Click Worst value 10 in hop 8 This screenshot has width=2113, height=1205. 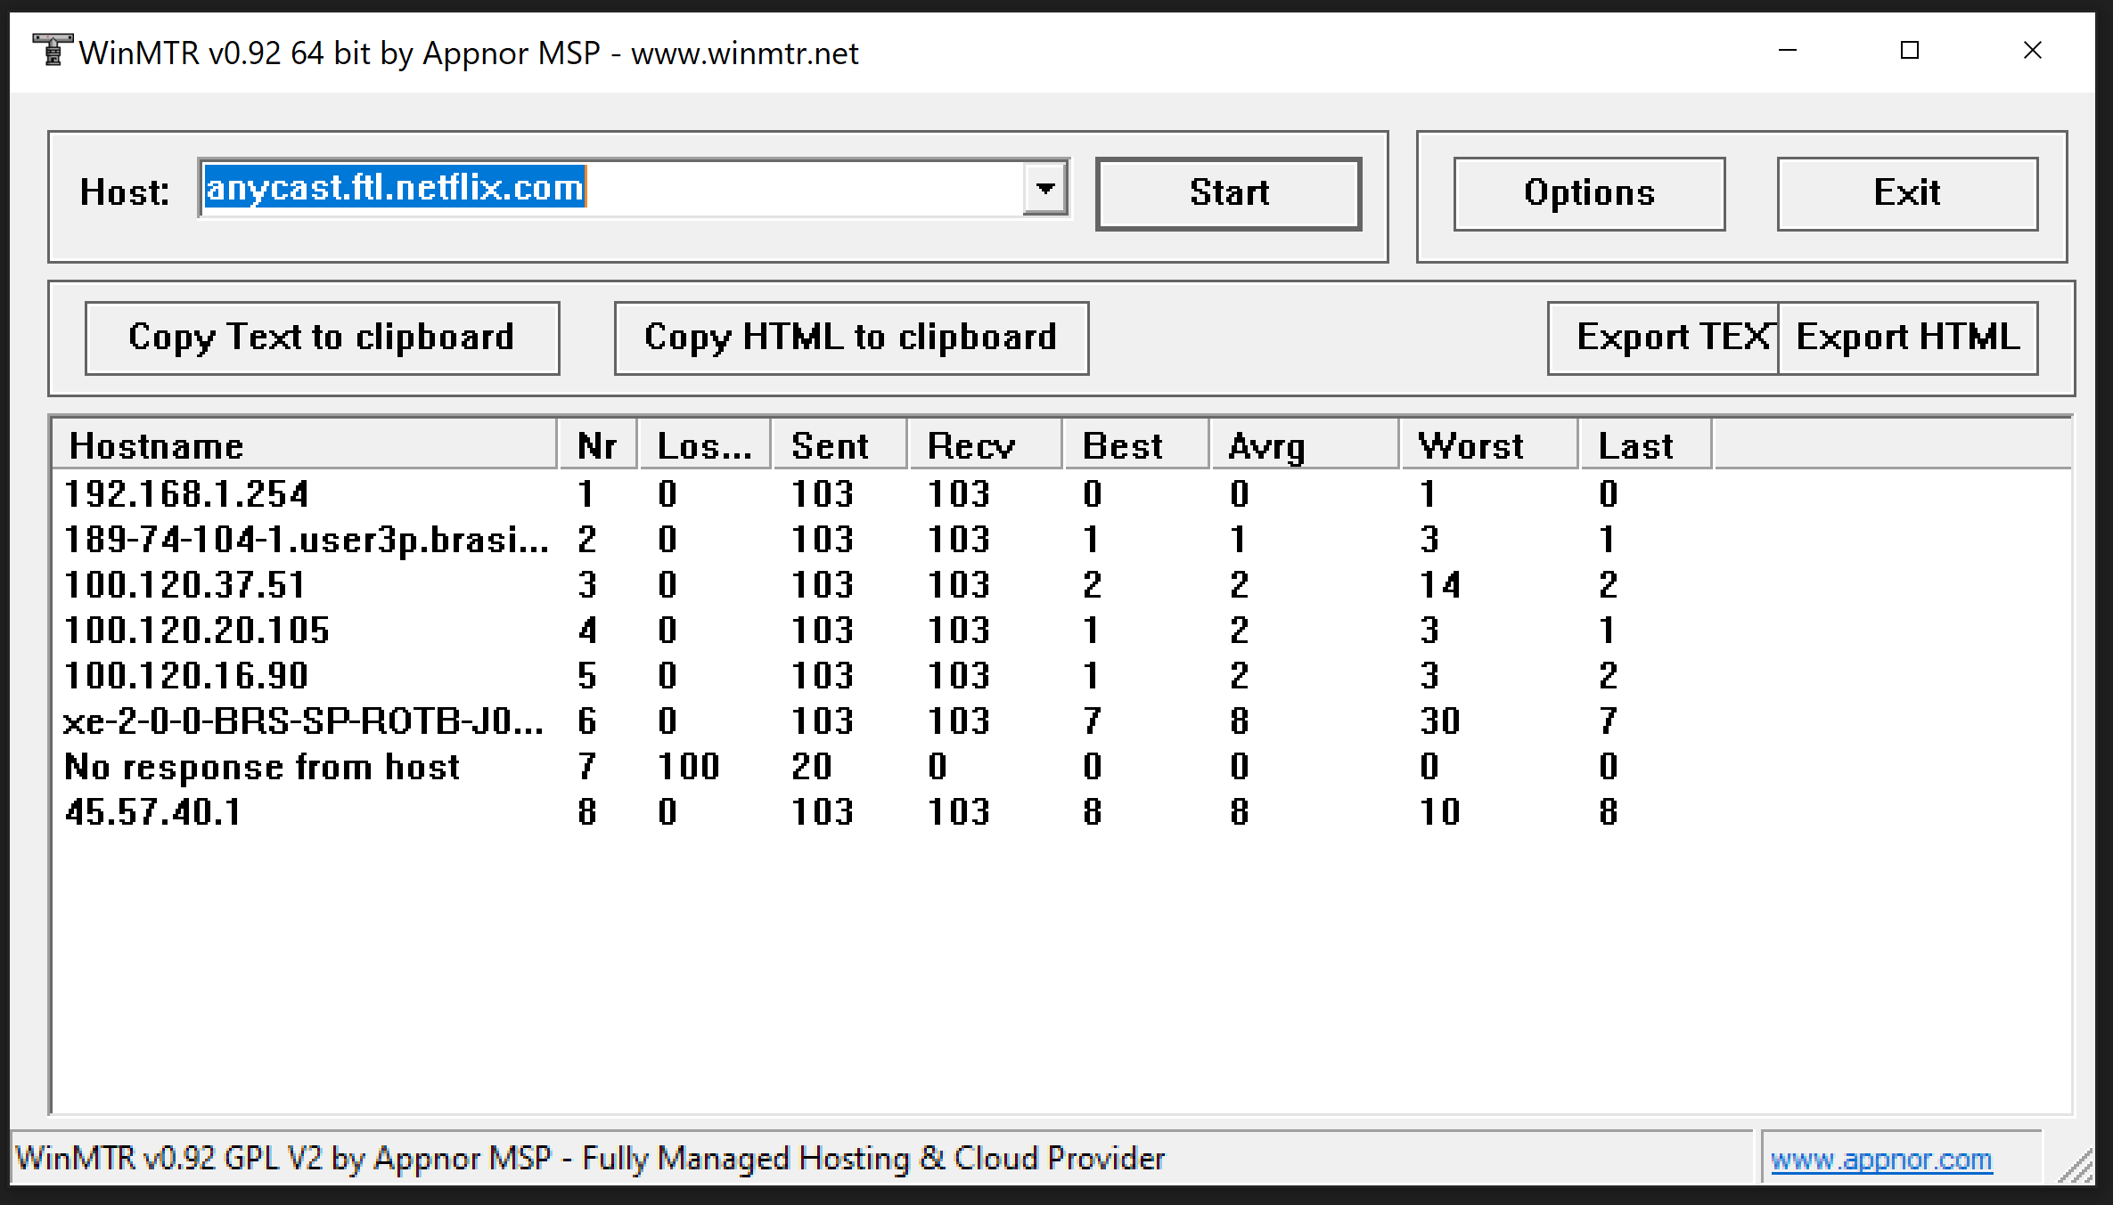tap(1440, 811)
